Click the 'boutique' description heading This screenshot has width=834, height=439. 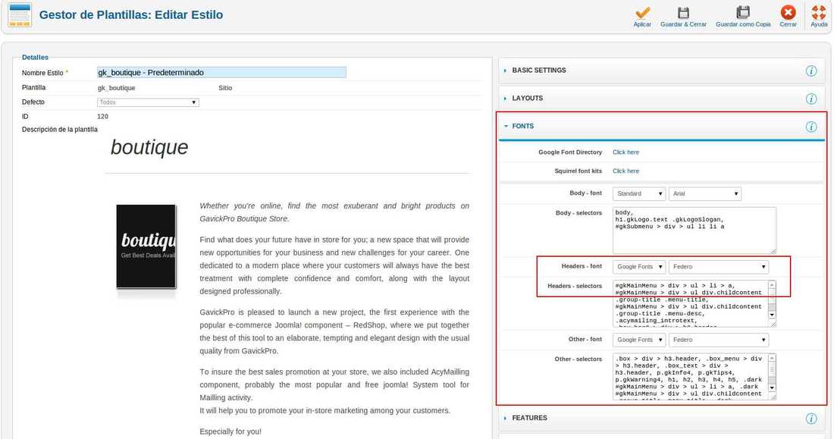[149, 147]
